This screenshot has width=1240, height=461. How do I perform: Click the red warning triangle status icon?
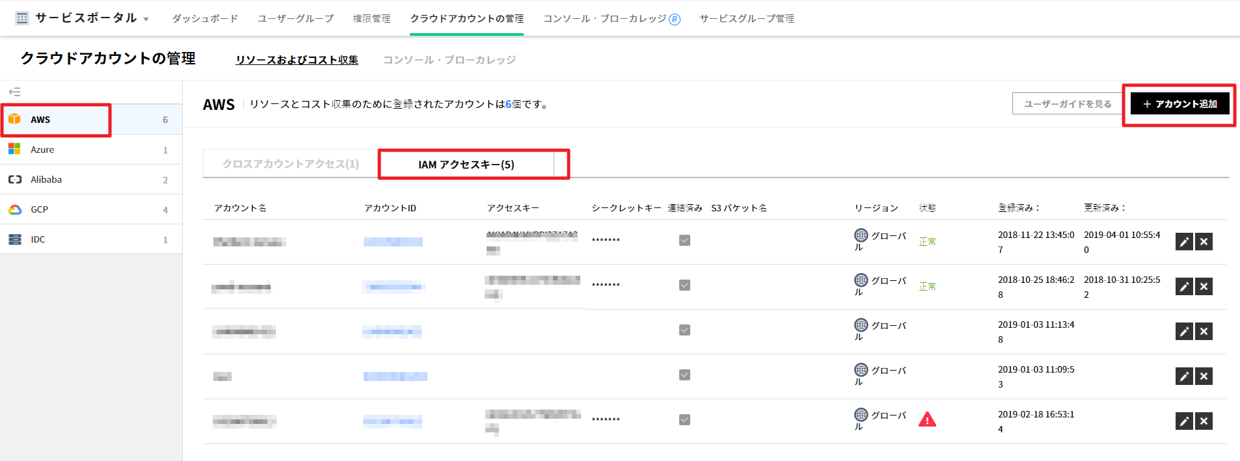(927, 419)
